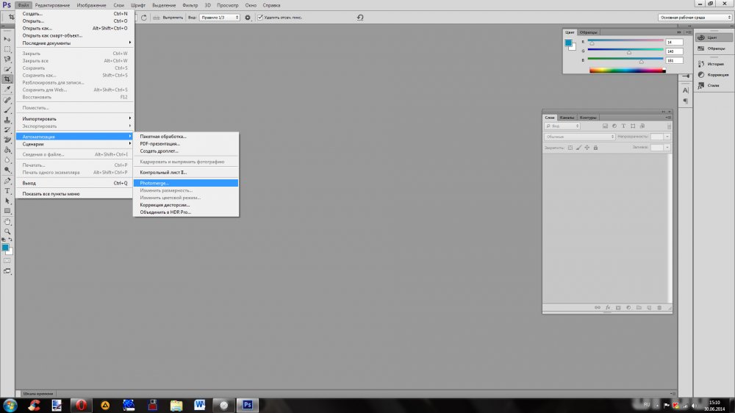Select the Zoom magnifier tool
Screen dimensions: 735x413
point(7,231)
